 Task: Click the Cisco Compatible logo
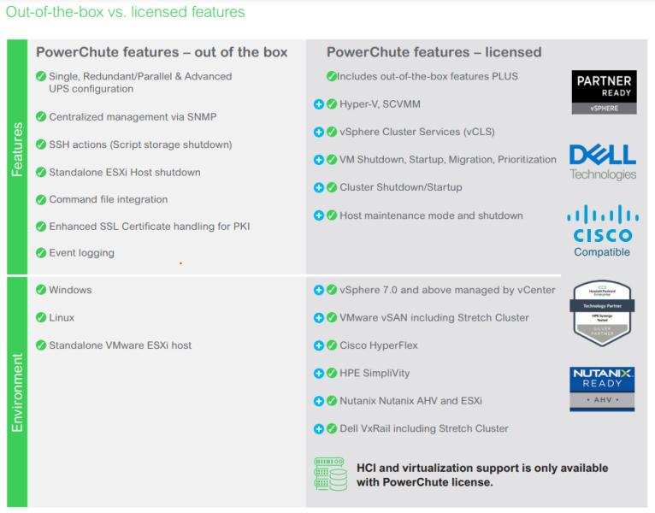pyautogui.click(x=603, y=230)
